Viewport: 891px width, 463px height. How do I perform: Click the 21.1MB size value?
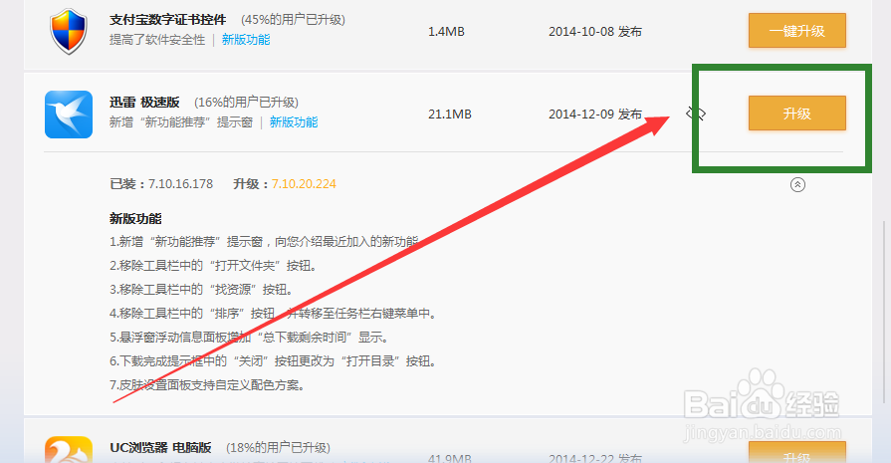coord(449,115)
